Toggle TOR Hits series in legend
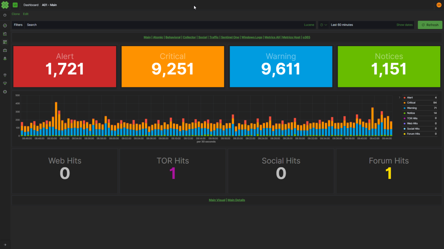Viewport: 444px width, 249px height. (412, 118)
